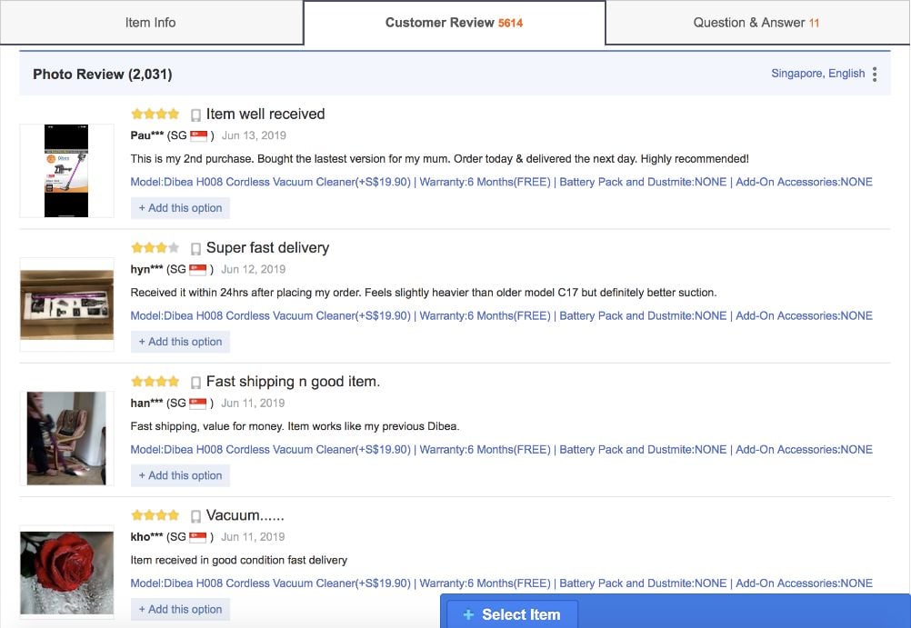Click mobile icon beside 'Super fast delivery'
911x628 pixels.
[195, 249]
